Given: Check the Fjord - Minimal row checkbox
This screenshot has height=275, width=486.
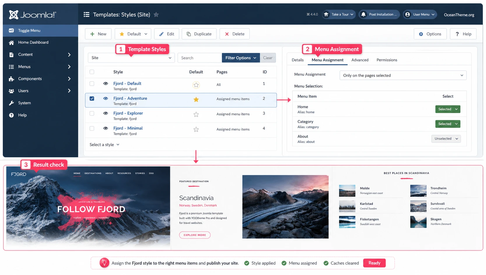Looking at the screenshot, I should point(92,128).
